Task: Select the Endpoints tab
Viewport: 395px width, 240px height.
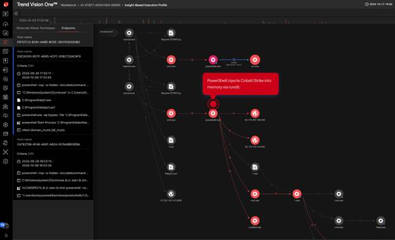Action: [x=68, y=28]
